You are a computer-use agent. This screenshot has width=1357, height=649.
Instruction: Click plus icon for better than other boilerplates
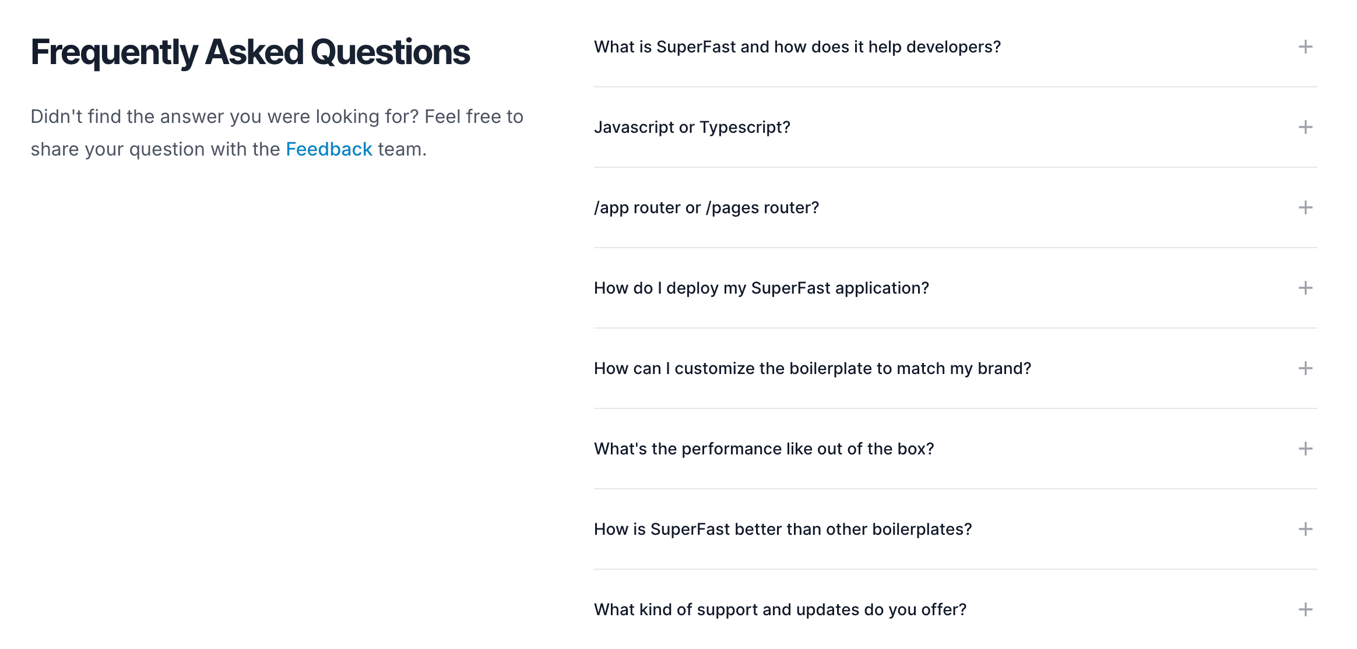click(x=1305, y=529)
